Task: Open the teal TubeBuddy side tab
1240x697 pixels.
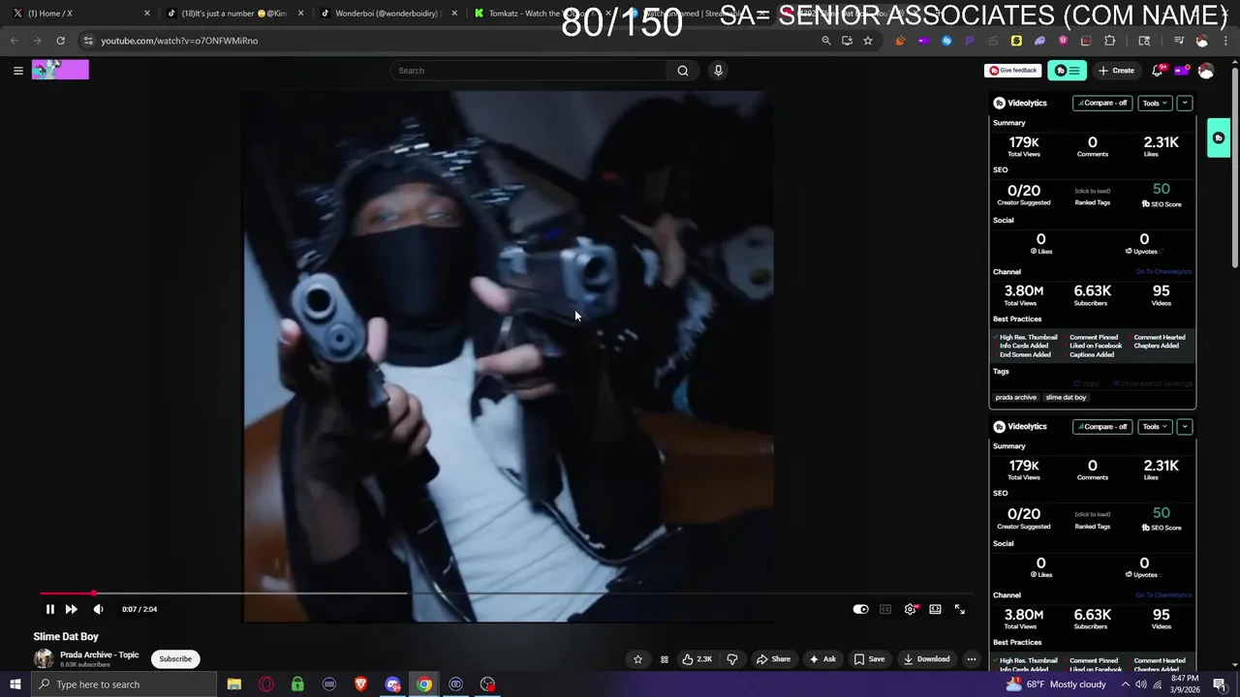Action: pos(1219,137)
